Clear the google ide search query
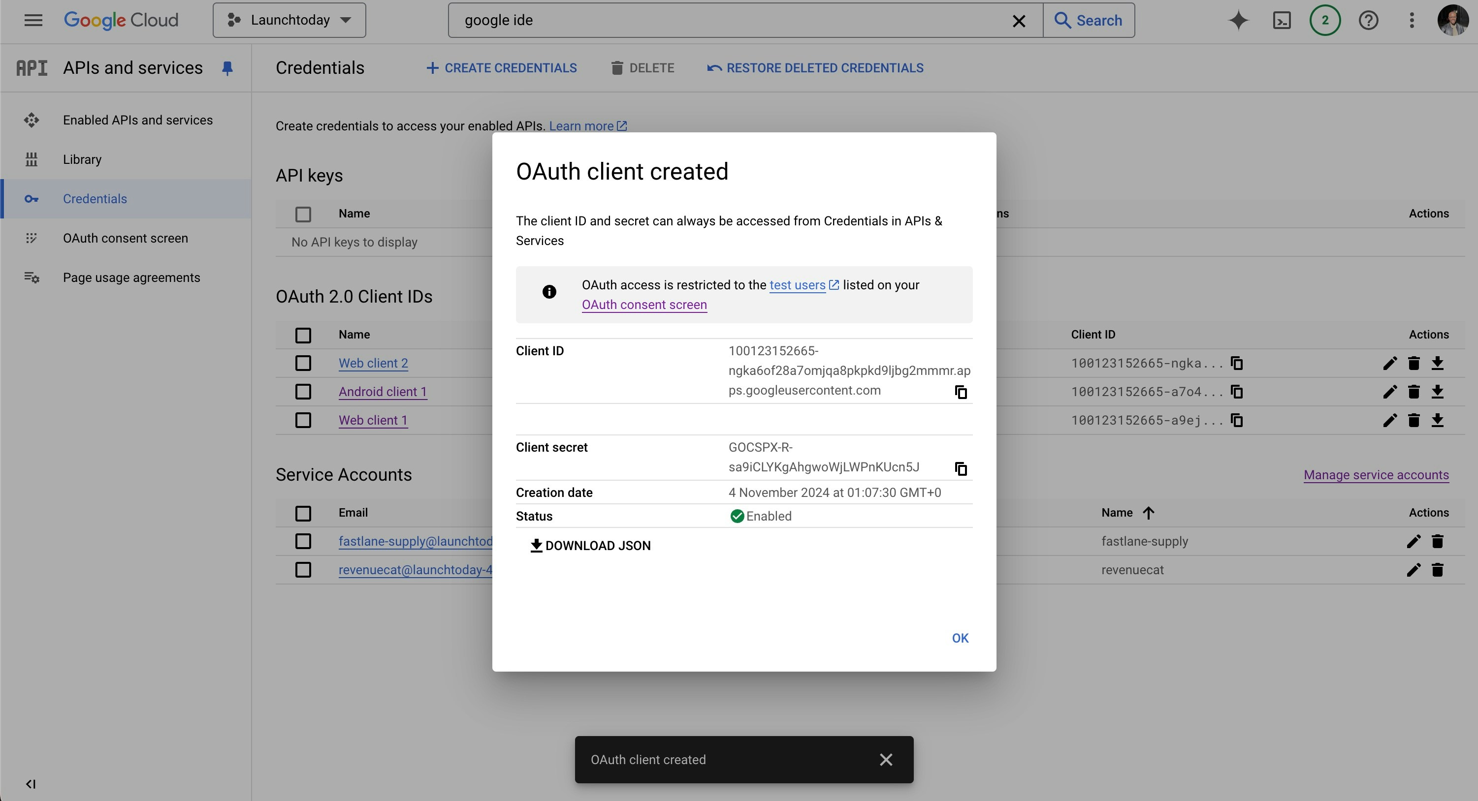The image size is (1478, 801). pyautogui.click(x=1019, y=21)
